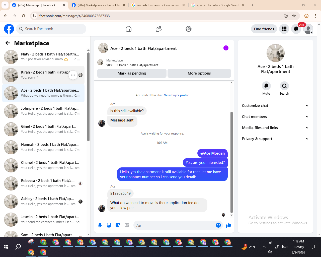Navigate back in browser

point(6,16)
